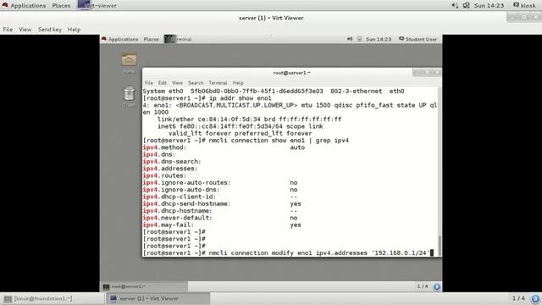Image resolution: width=542 pixels, height=305 pixels.
Task: Click the ipv4.addresses line
Action: [170, 169]
